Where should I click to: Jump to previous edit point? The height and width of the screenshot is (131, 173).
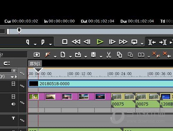tap(152, 42)
